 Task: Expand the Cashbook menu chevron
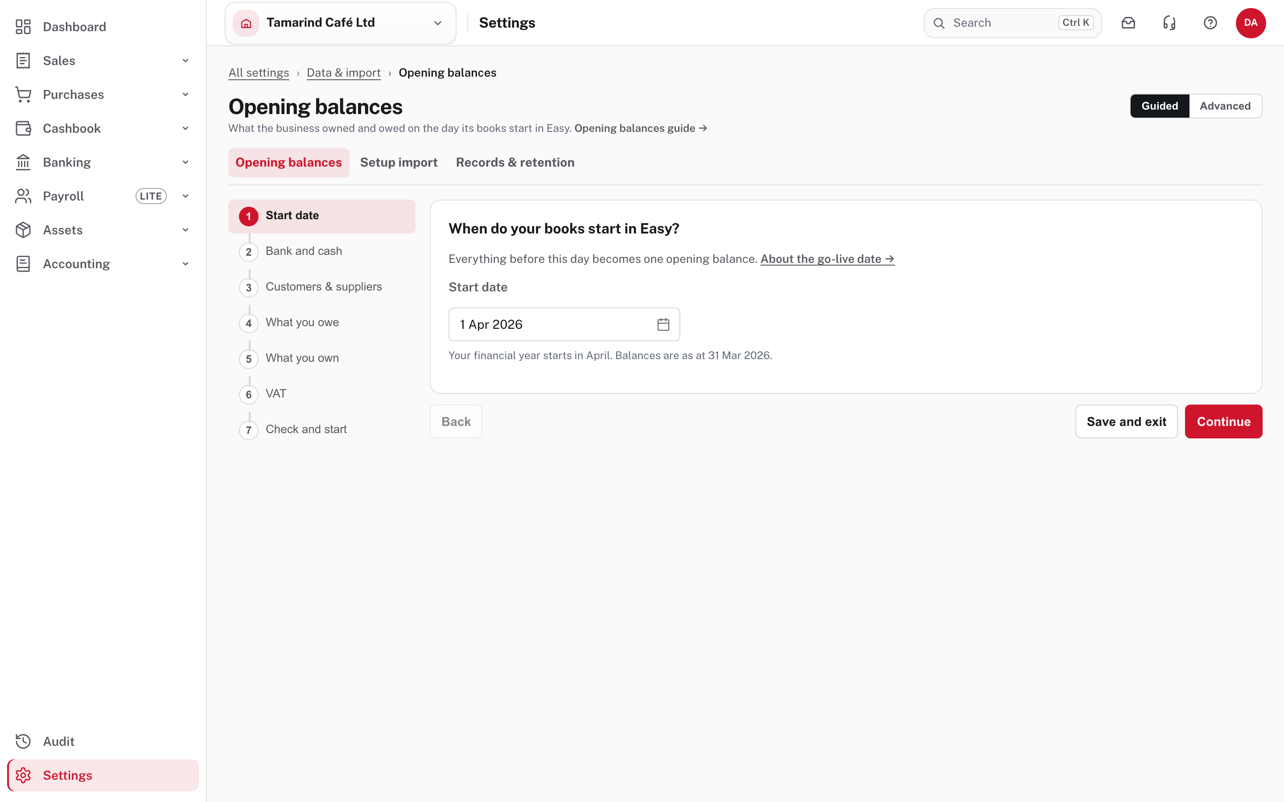click(185, 128)
